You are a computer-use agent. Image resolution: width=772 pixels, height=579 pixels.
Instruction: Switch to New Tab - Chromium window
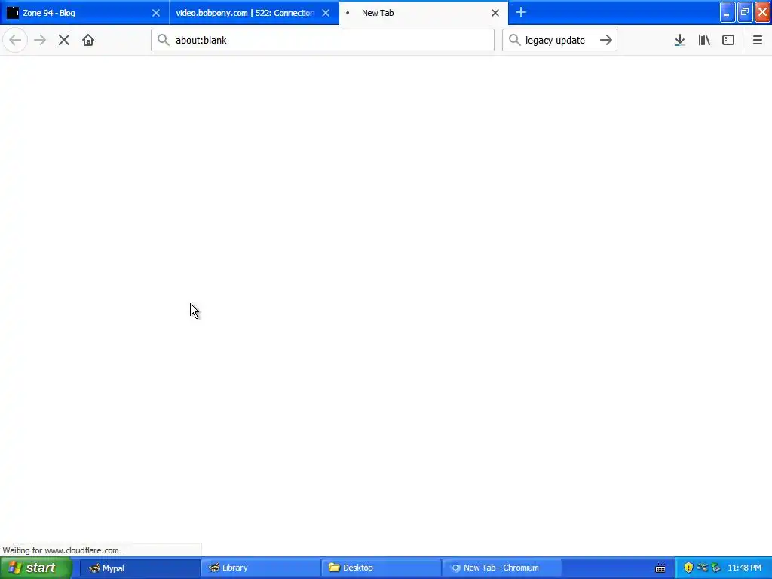[501, 568]
